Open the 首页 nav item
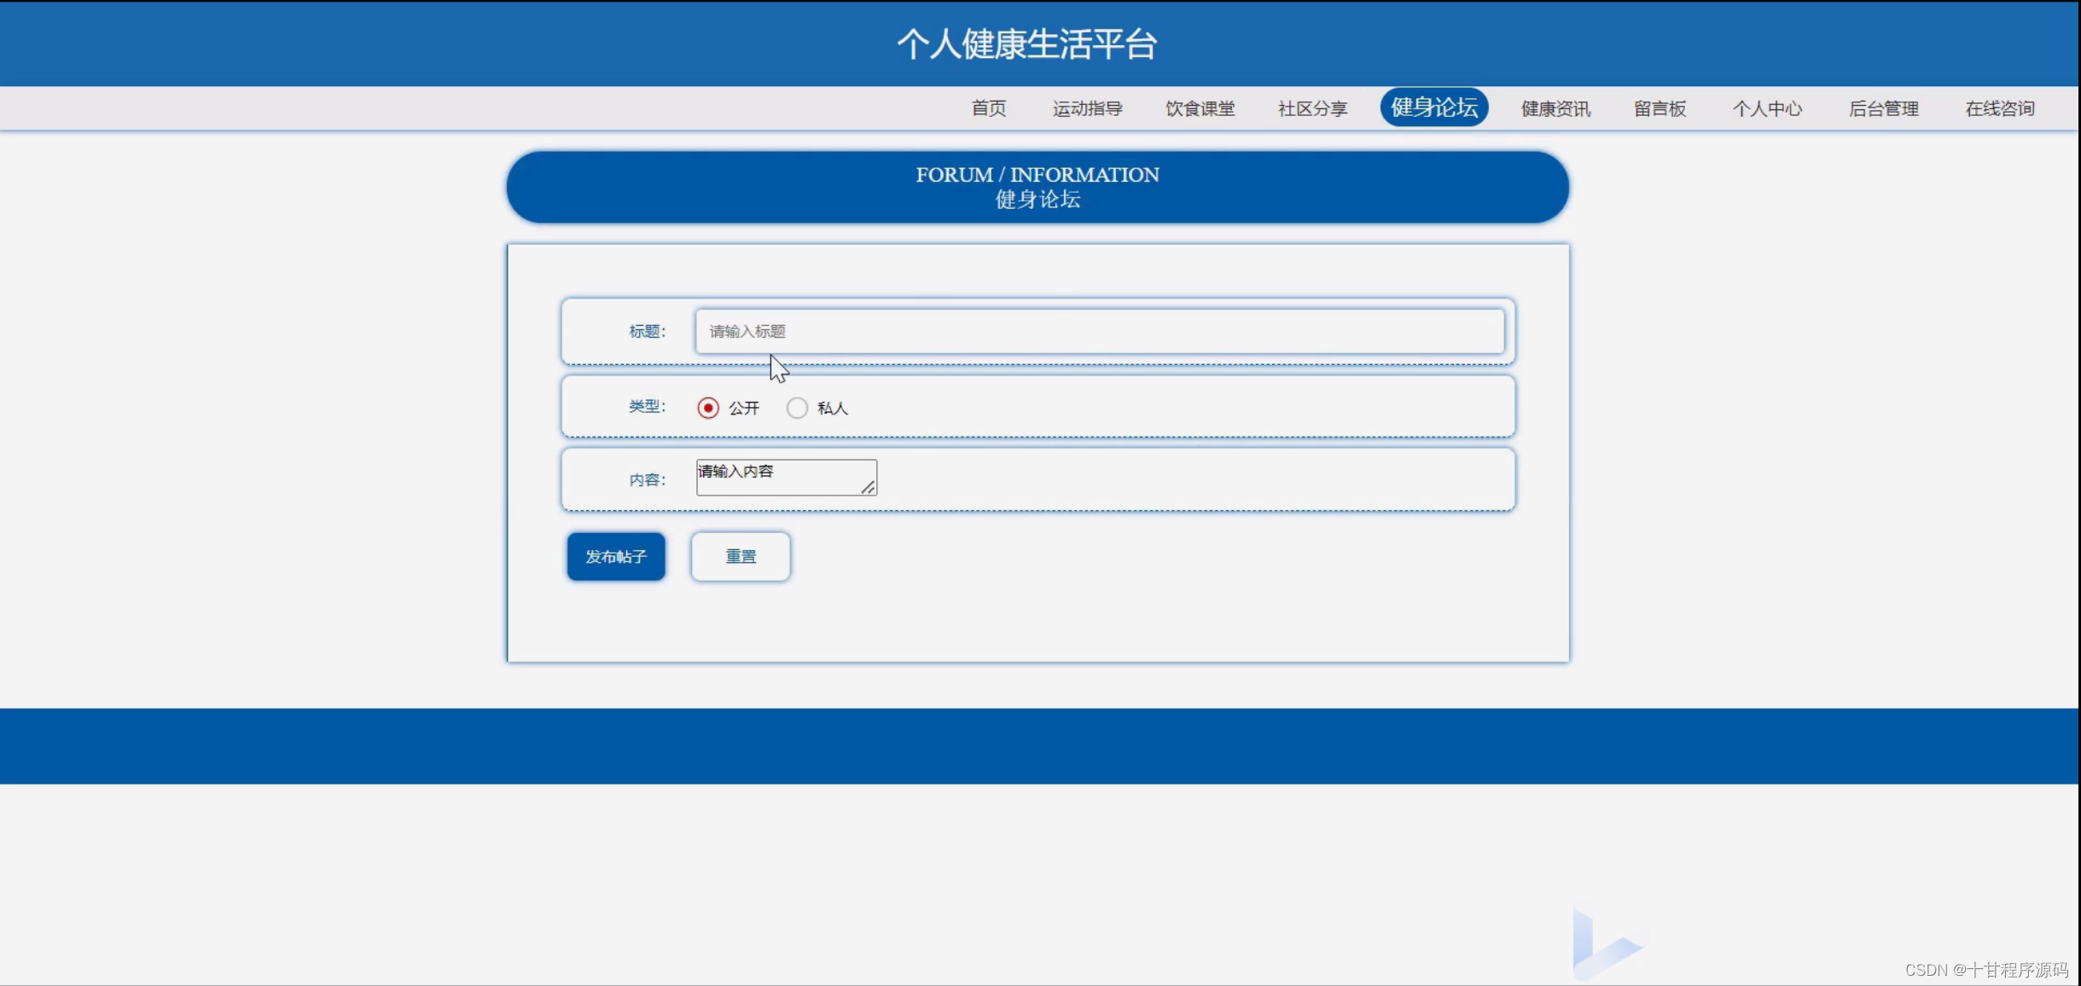 click(988, 108)
